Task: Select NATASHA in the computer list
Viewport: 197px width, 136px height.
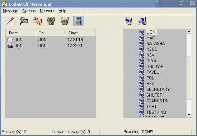Action: point(155,44)
